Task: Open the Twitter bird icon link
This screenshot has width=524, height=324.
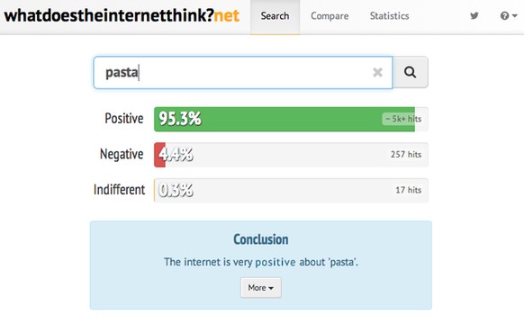Action: coord(474,15)
